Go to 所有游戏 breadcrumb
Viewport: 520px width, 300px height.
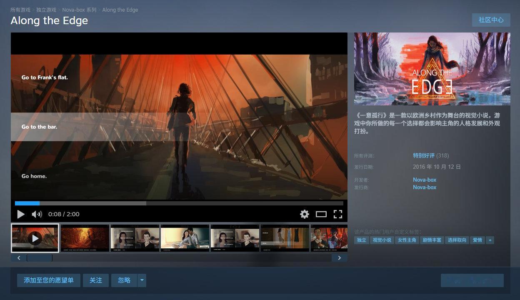point(20,10)
